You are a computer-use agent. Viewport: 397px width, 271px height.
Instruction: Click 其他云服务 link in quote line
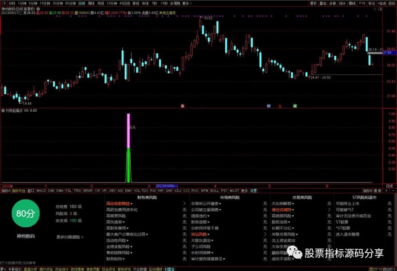tap(167, 13)
